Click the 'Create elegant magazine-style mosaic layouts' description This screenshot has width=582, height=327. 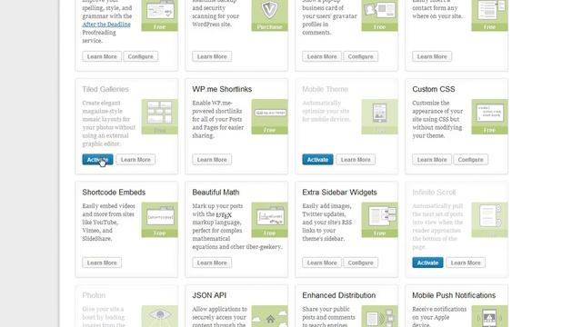coord(109,124)
